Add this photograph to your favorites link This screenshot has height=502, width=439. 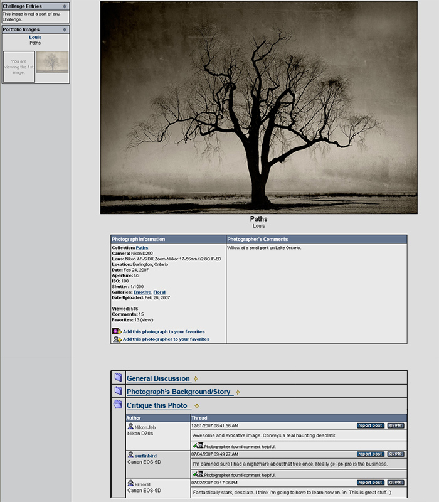pyautogui.click(x=164, y=332)
